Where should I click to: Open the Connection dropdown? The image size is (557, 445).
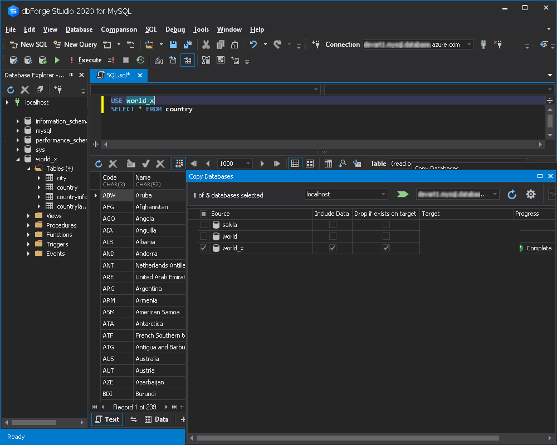click(x=469, y=44)
